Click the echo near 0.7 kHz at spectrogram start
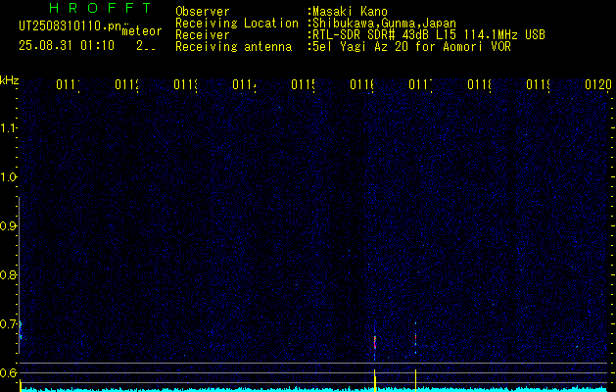This screenshot has height=392, width=616. [21, 329]
